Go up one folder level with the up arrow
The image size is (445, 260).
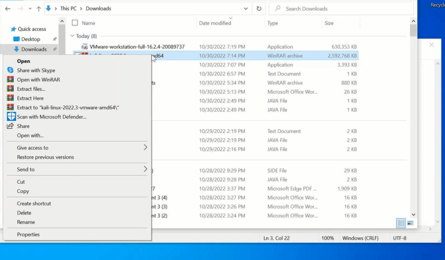tap(39, 9)
